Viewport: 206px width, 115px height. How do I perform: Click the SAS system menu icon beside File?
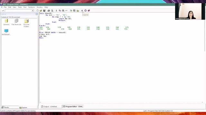click(2, 7)
